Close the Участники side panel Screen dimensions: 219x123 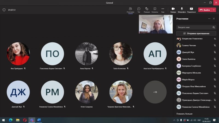pos(214,19)
